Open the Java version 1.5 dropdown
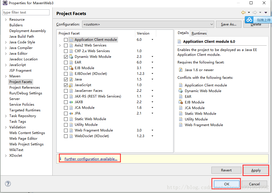 coord(152,79)
